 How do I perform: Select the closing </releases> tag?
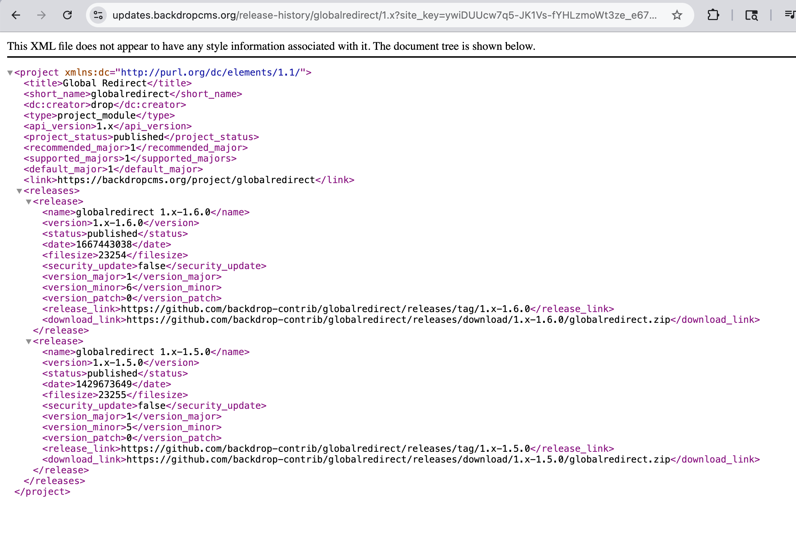click(54, 481)
